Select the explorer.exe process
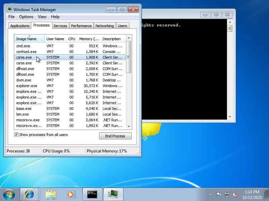This screenshot has width=269, height=201. [x=70, y=86]
